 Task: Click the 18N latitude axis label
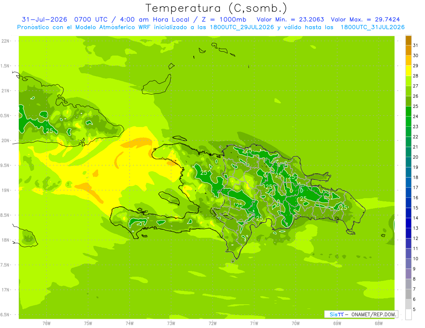(x=6, y=240)
